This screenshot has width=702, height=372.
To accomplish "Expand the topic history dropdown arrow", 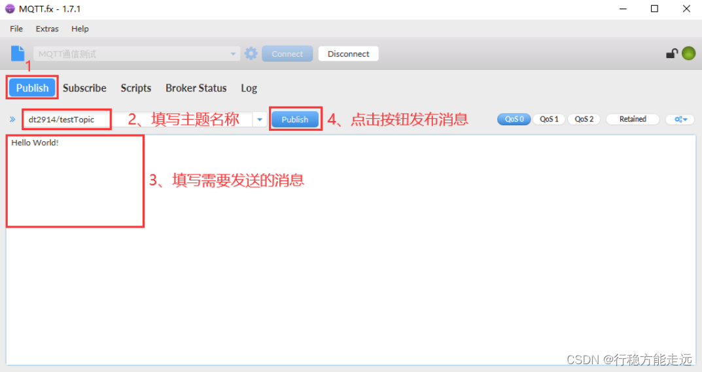I will (x=260, y=120).
